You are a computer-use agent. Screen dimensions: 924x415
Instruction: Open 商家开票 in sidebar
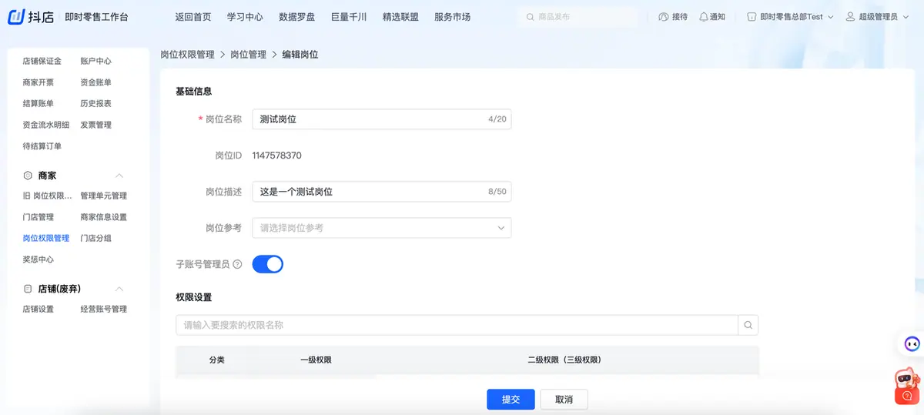click(38, 82)
